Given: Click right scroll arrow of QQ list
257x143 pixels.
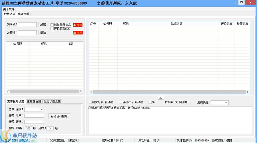Looking at the screenshot, I should pos(81,91).
